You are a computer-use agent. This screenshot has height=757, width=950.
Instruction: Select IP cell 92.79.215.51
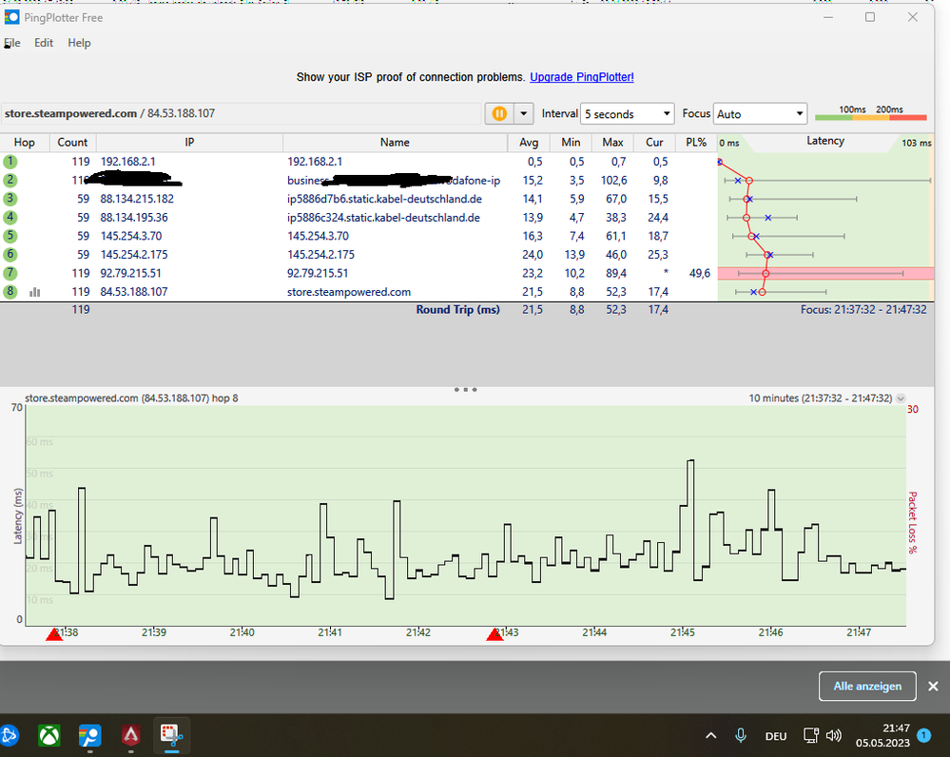point(131,273)
